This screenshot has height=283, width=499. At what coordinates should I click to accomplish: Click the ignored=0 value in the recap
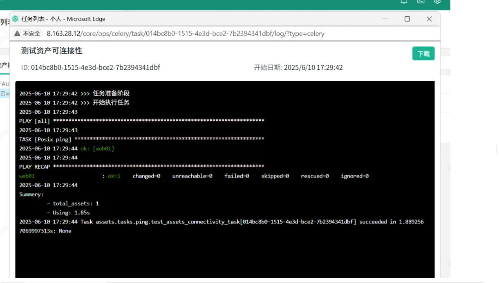[x=355, y=176]
